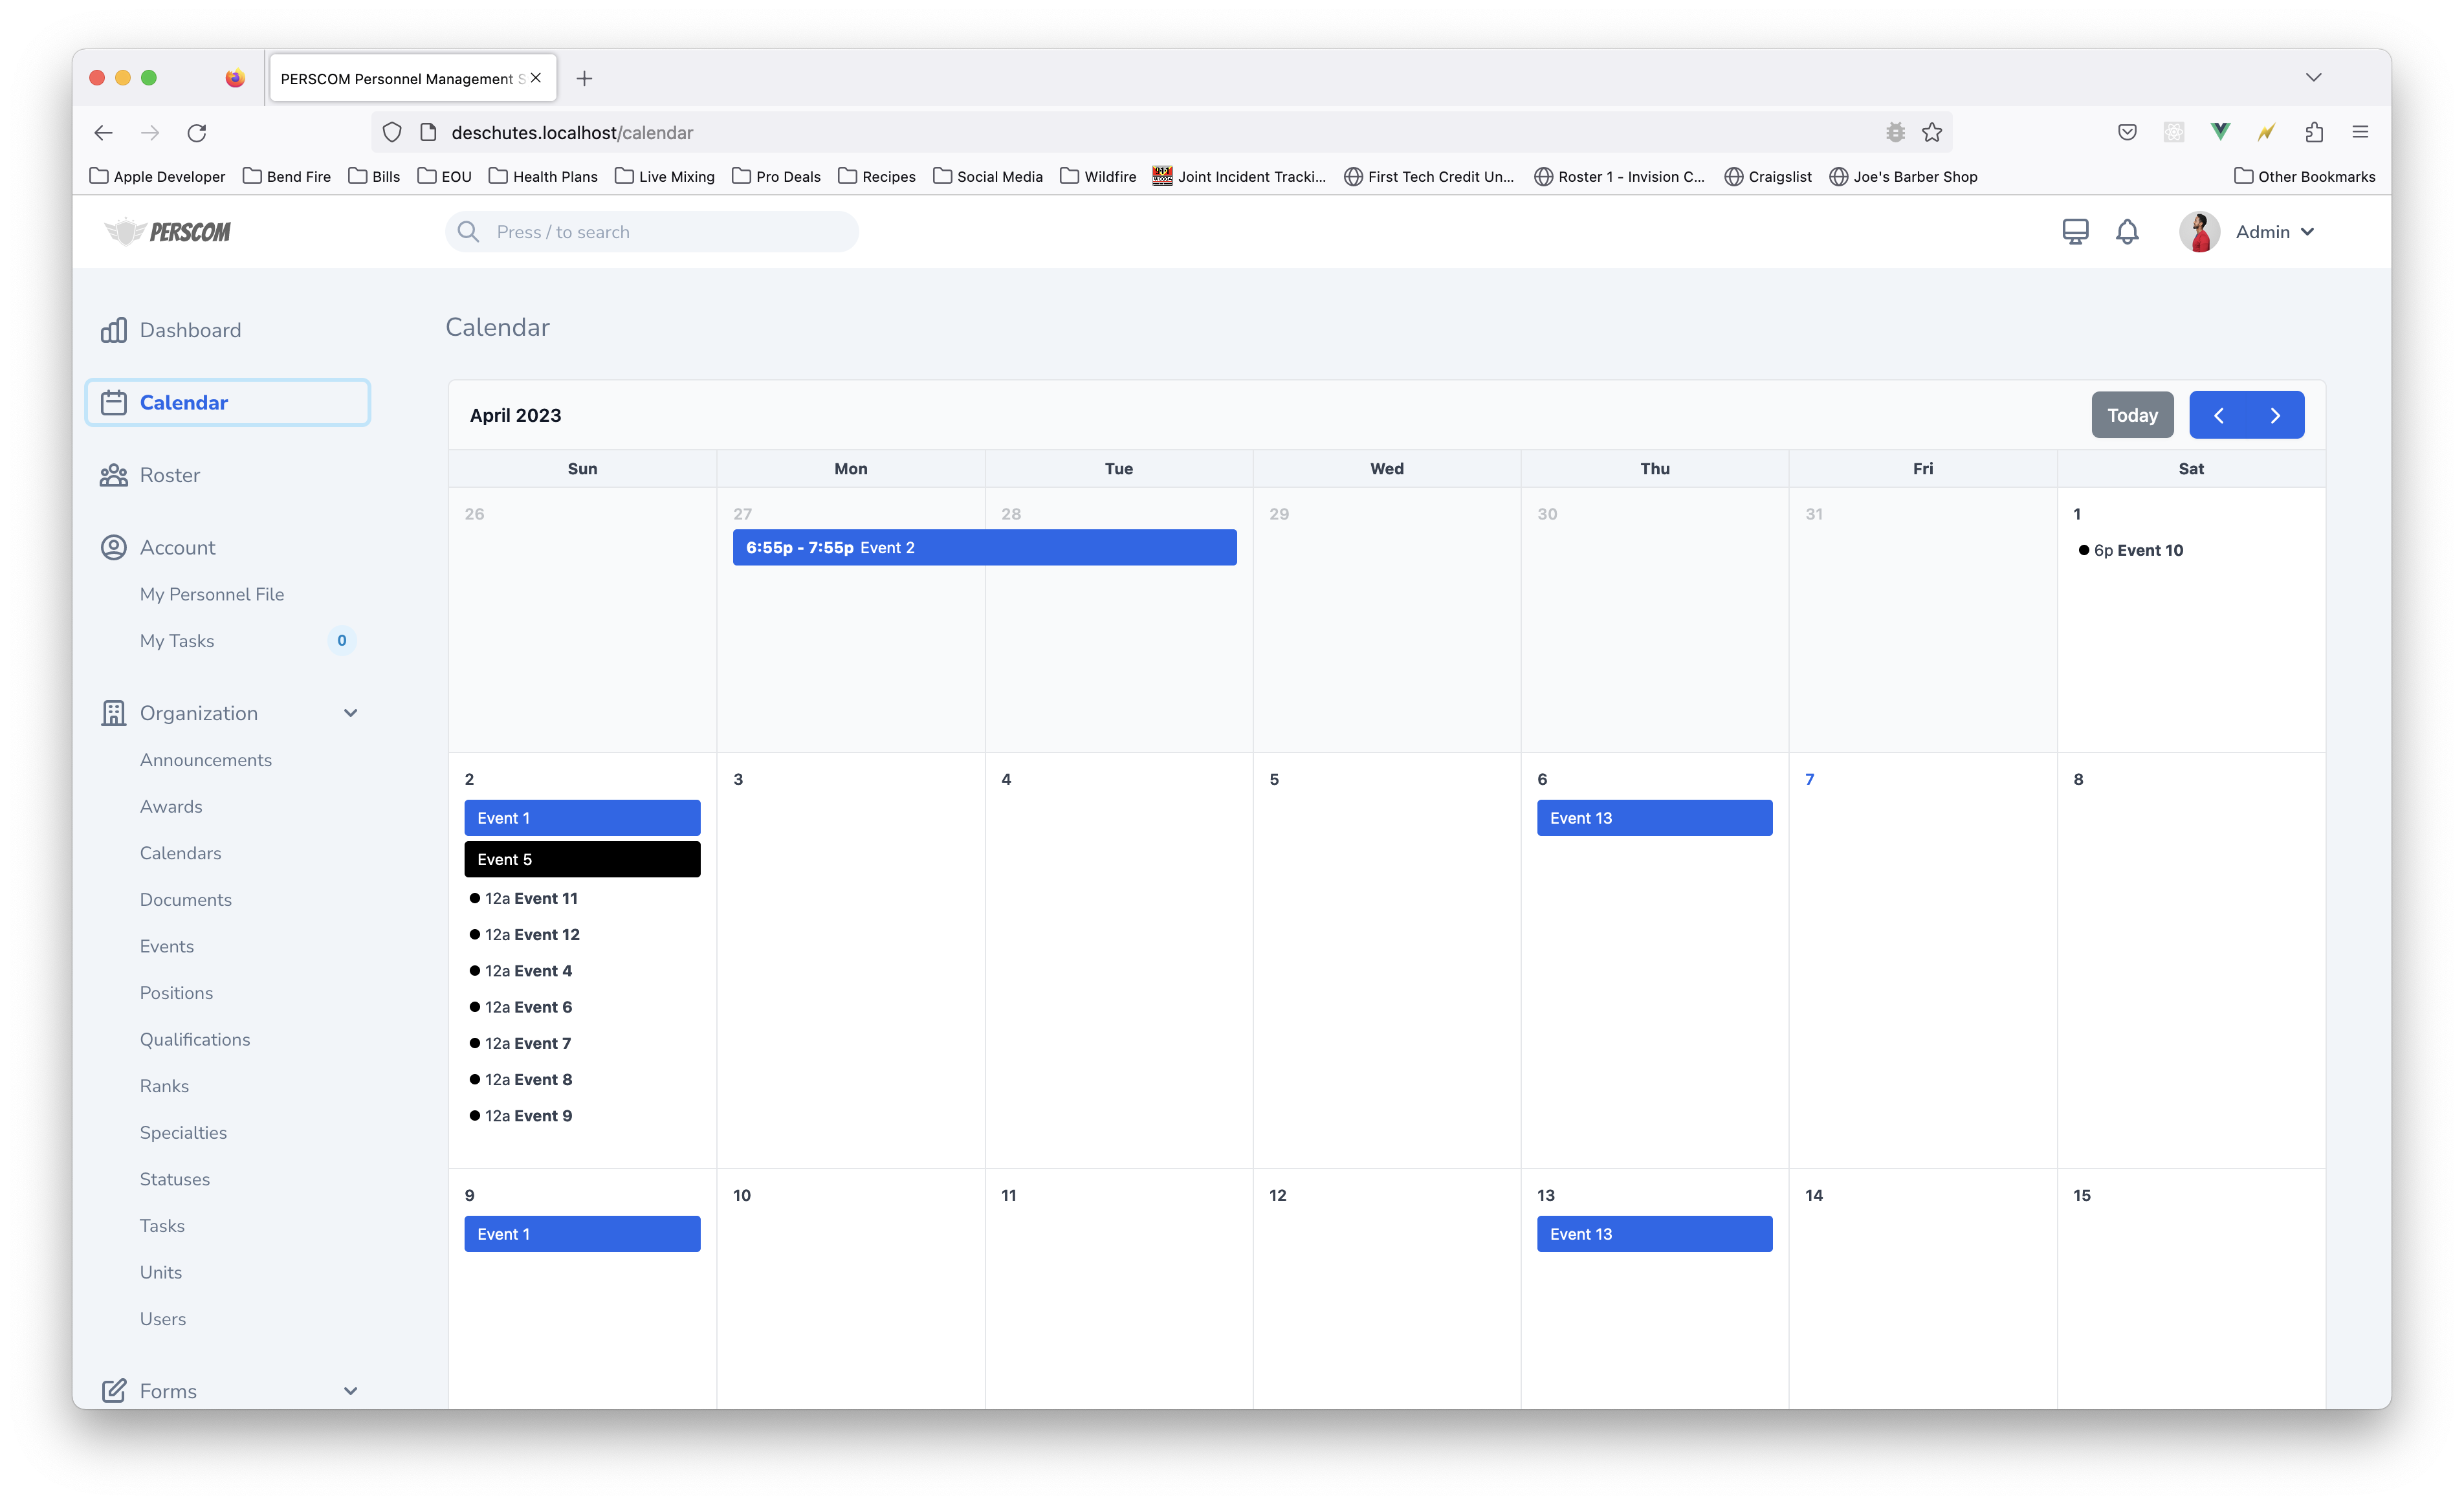
Task: Toggle the tracking protection shield icon
Action: [391, 132]
